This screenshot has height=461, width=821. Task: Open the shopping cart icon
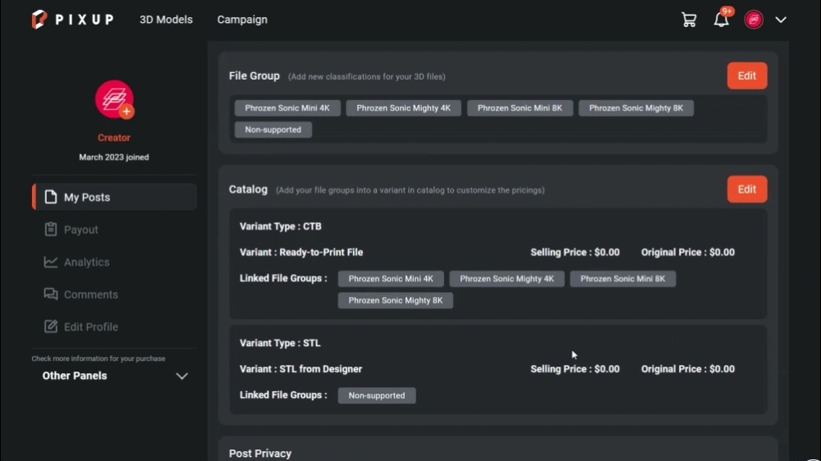[x=689, y=20]
